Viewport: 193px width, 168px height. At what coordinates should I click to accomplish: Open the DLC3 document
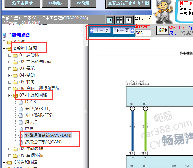coord(30,102)
